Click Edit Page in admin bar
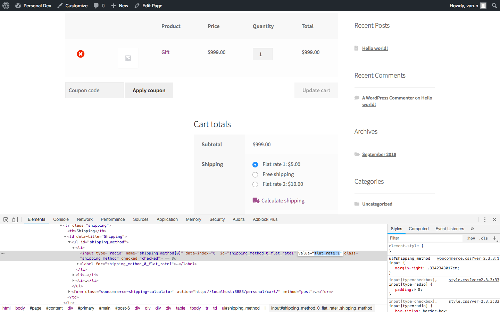 tap(149, 6)
